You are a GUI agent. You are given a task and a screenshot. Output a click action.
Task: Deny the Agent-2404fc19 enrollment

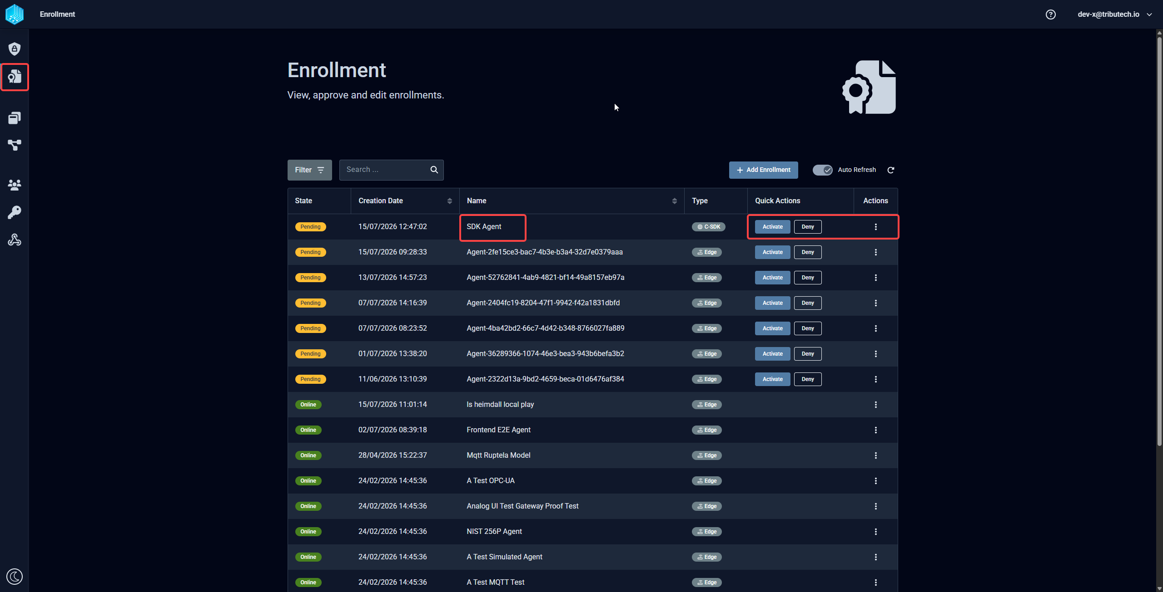click(808, 303)
